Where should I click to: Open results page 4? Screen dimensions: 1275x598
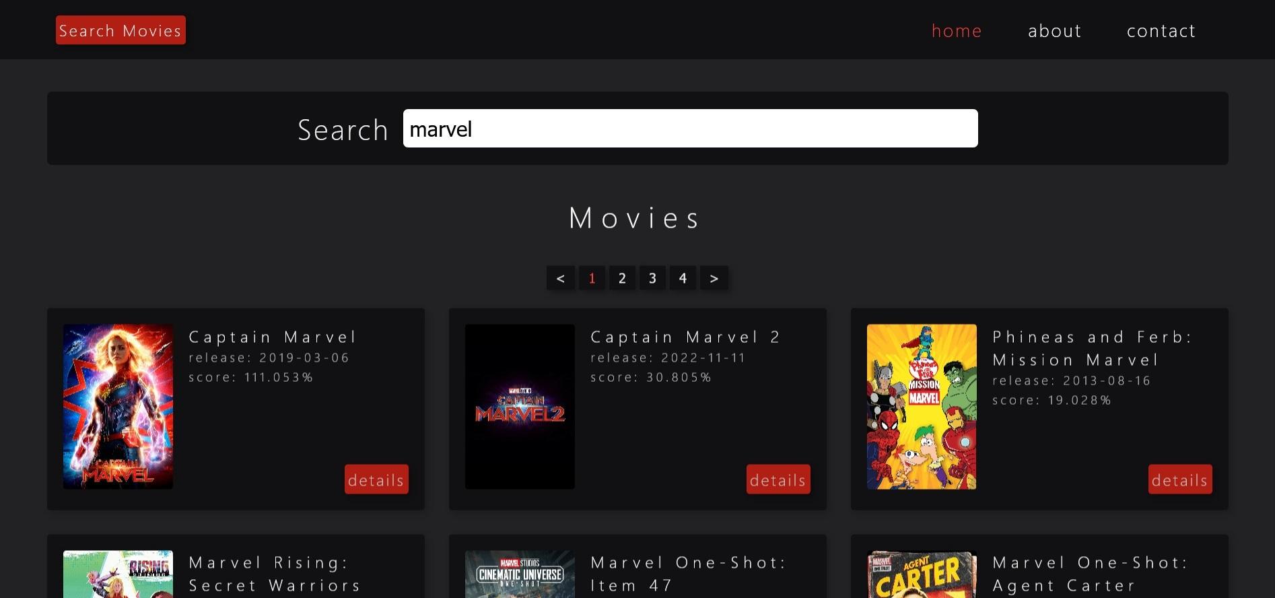pyautogui.click(x=683, y=278)
